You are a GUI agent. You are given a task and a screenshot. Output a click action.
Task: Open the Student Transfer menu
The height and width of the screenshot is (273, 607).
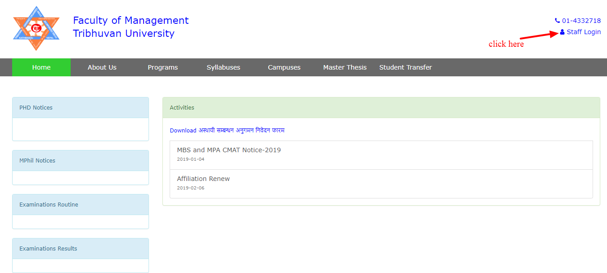pyautogui.click(x=405, y=67)
